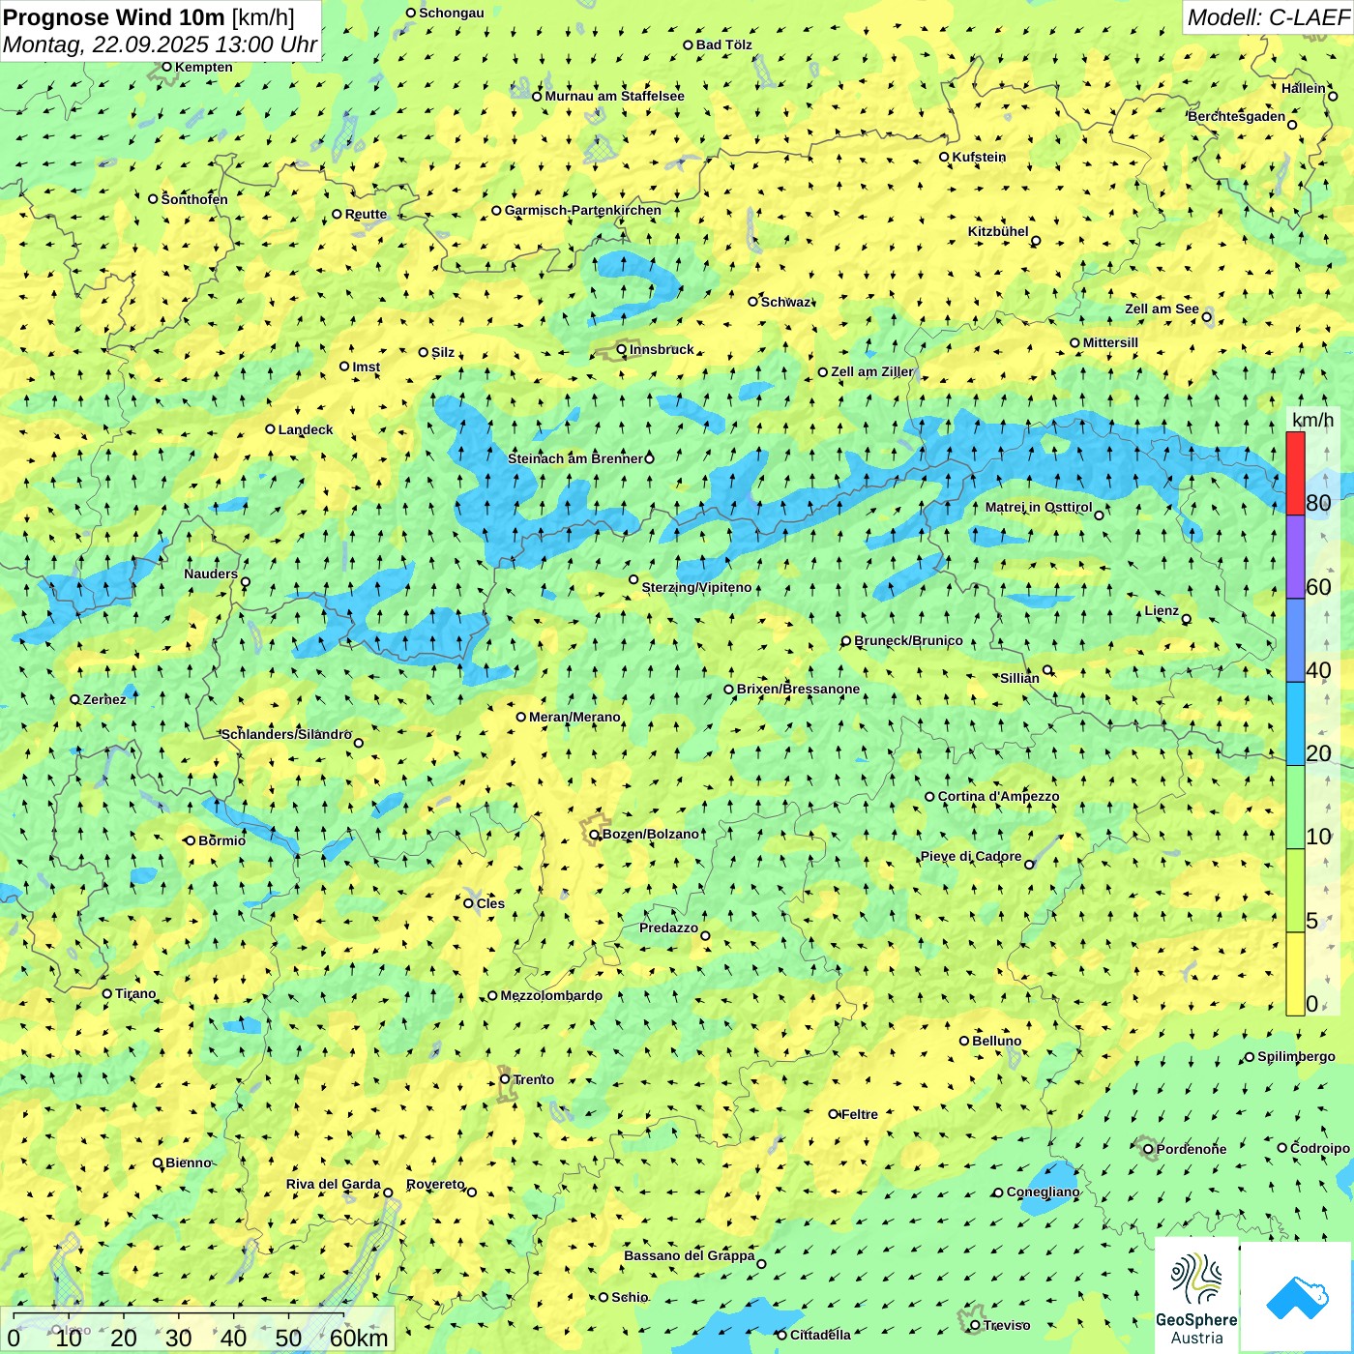Click the 'Meran/Merano' label
Image resolution: width=1354 pixels, height=1354 pixels.
(x=574, y=717)
